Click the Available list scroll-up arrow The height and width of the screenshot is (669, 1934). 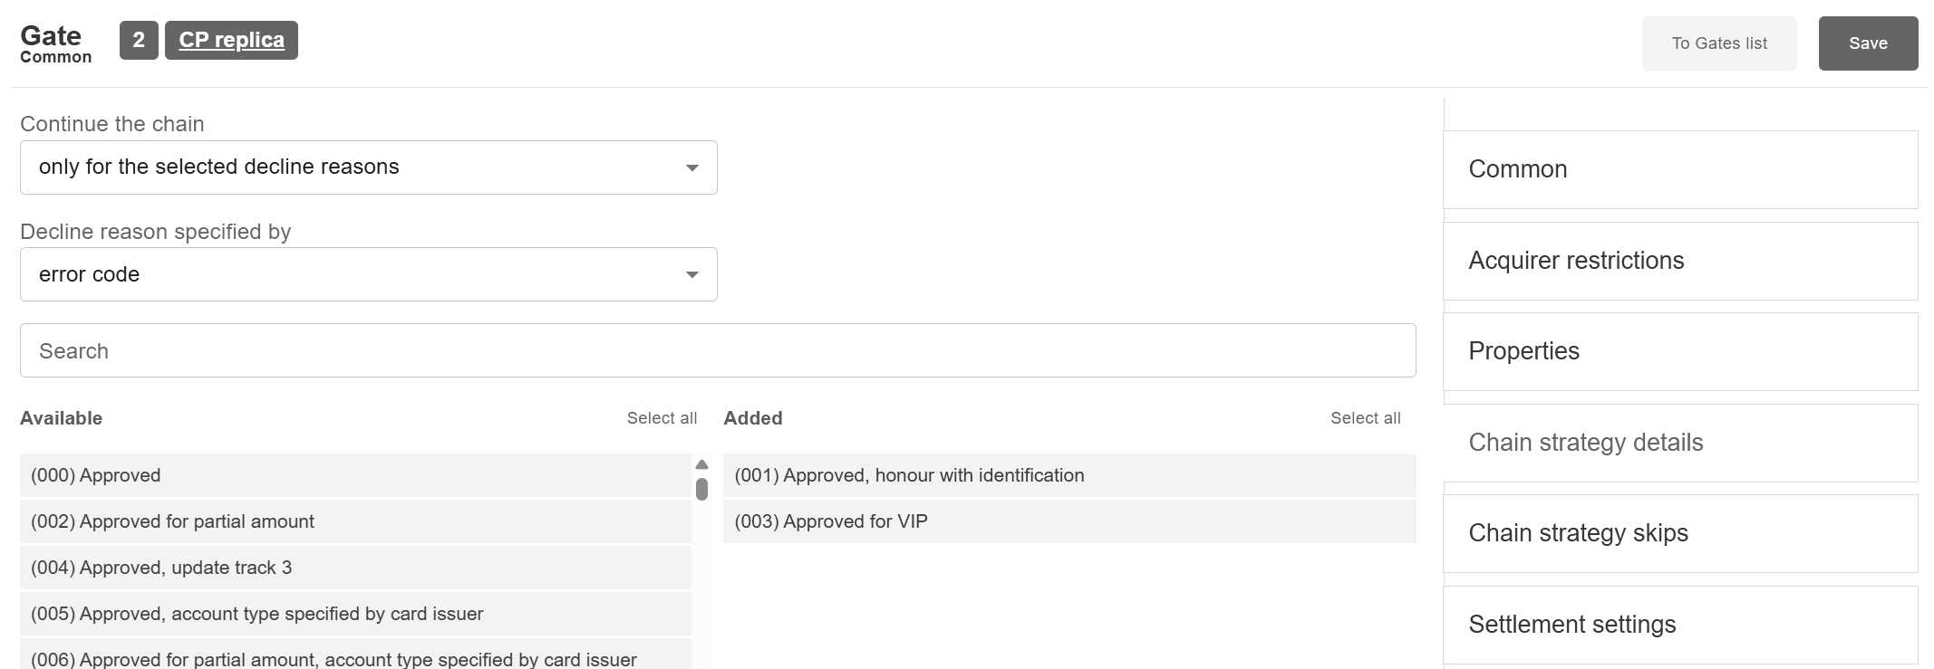coord(701,464)
